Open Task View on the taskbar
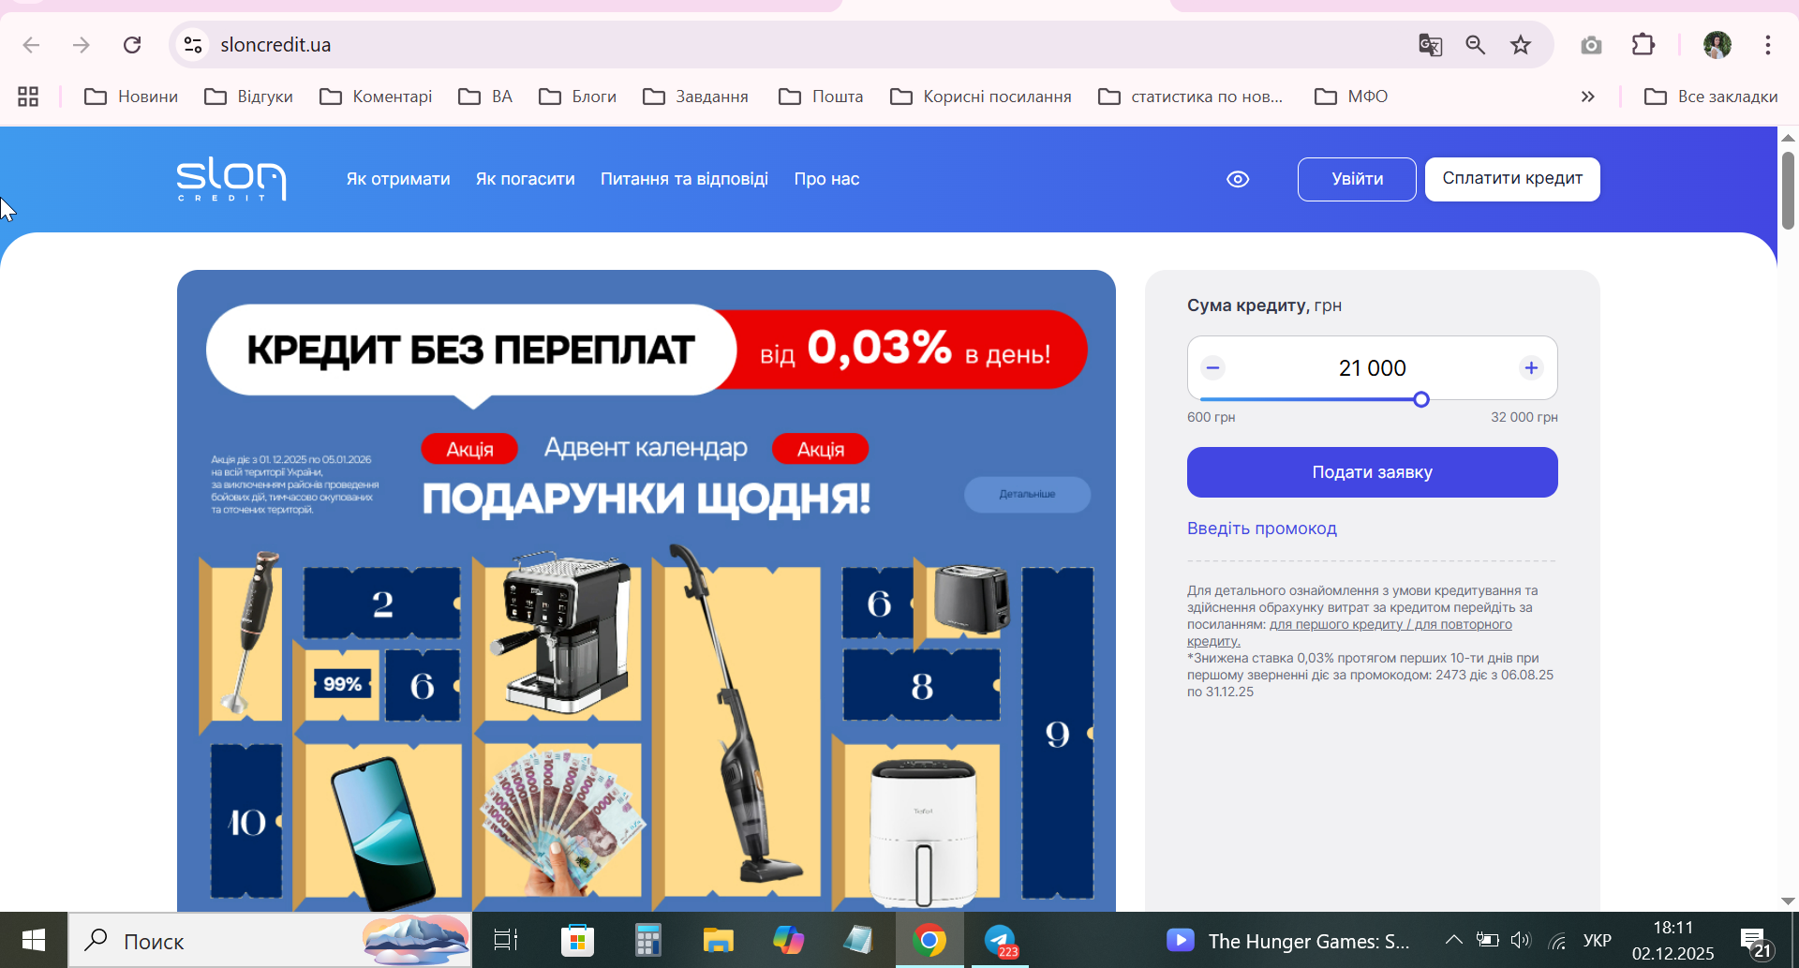Screen dimensions: 1799x968 click(506, 940)
